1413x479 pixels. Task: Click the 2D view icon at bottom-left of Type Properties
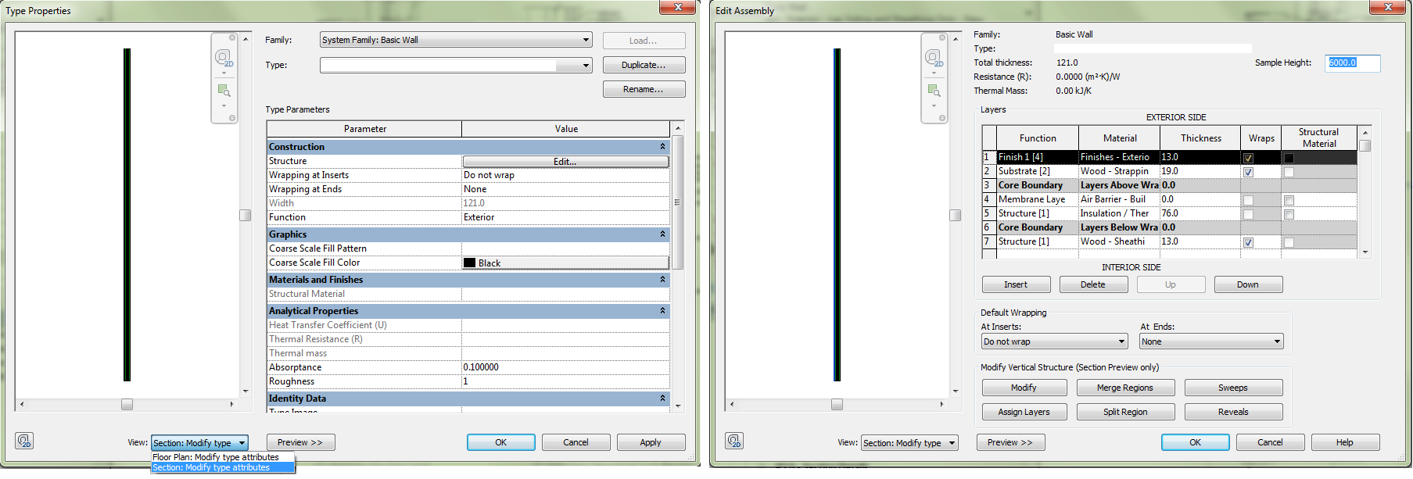[x=24, y=441]
